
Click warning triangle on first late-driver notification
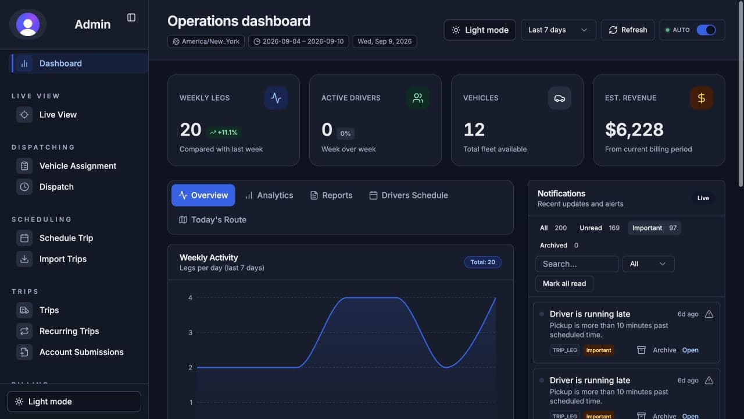click(709, 314)
